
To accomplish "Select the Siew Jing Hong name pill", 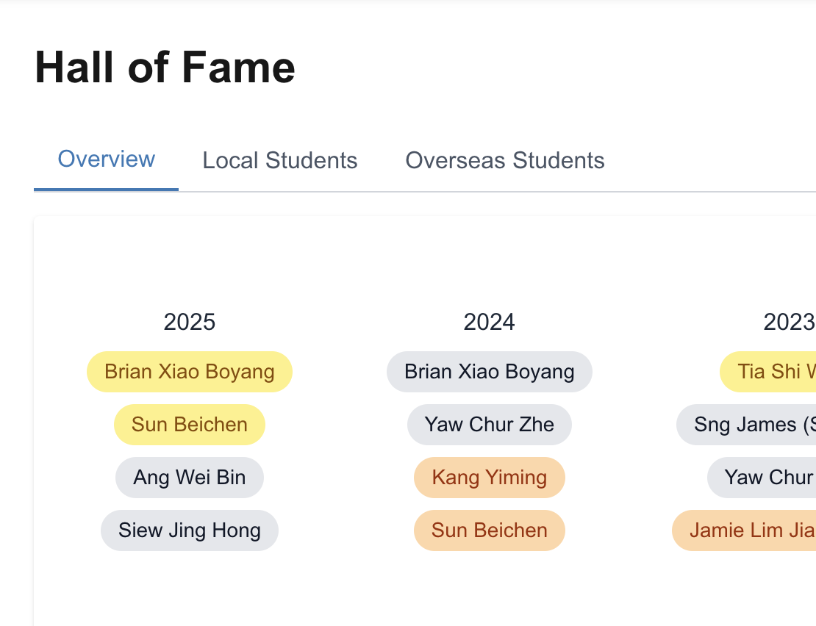I will (x=190, y=530).
